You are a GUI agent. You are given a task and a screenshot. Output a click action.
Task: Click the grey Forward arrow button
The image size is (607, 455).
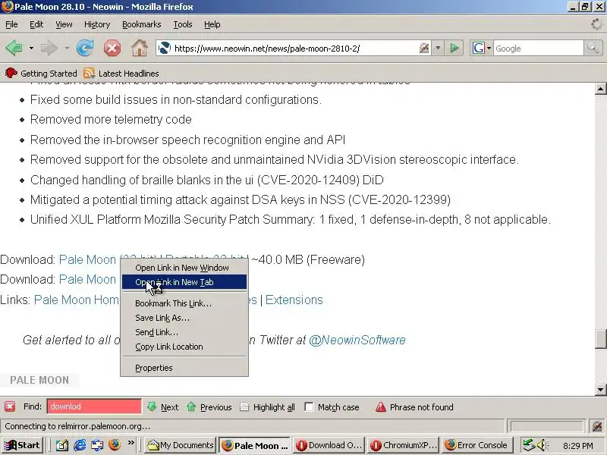click(x=49, y=49)
